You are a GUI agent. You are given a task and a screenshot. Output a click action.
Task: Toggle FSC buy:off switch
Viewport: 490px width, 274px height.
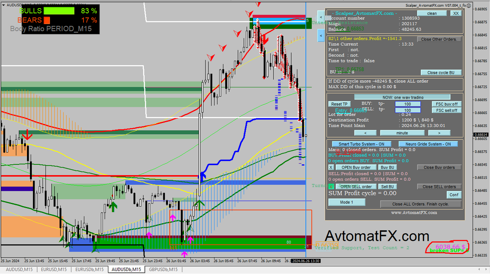click(447, 104)
